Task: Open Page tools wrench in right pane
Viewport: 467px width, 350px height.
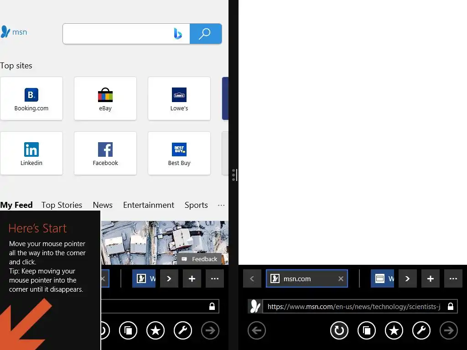Action: tap(421, 330)
